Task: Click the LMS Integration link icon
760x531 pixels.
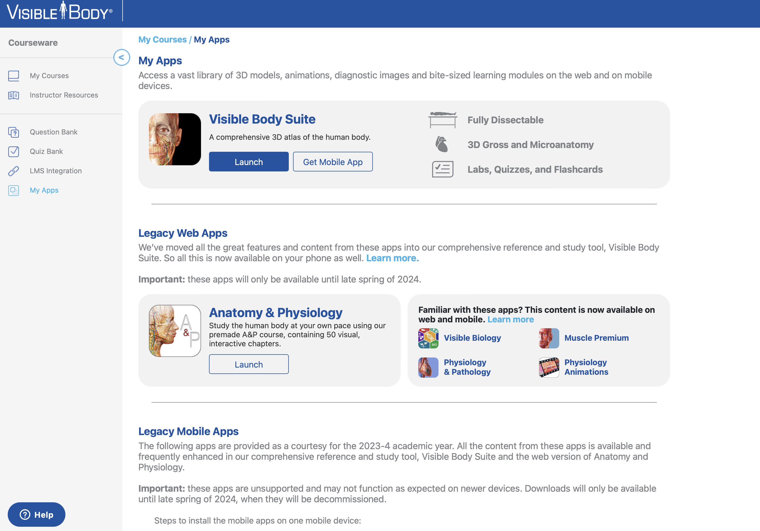Action: point(14,171)
